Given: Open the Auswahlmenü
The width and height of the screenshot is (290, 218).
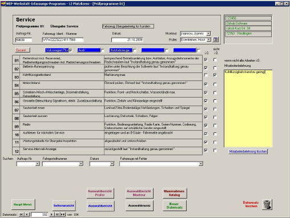Looking at the screenshot, I should 139,205.
